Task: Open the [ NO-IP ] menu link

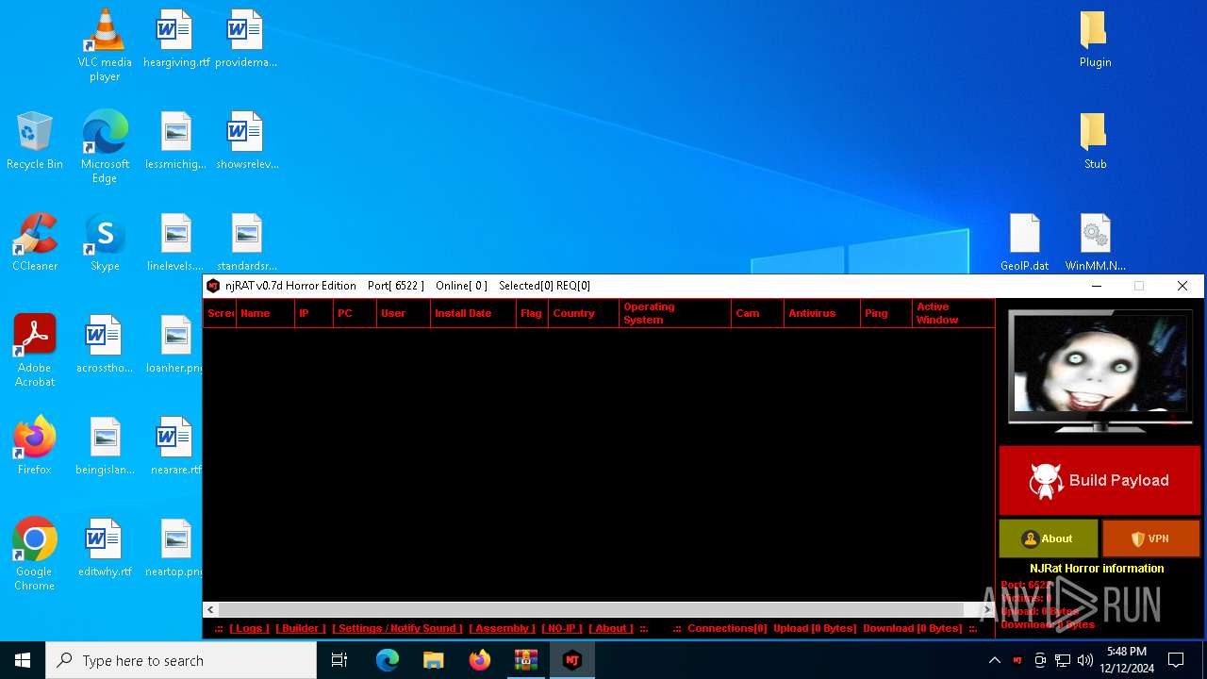Action: coord(562,628)
